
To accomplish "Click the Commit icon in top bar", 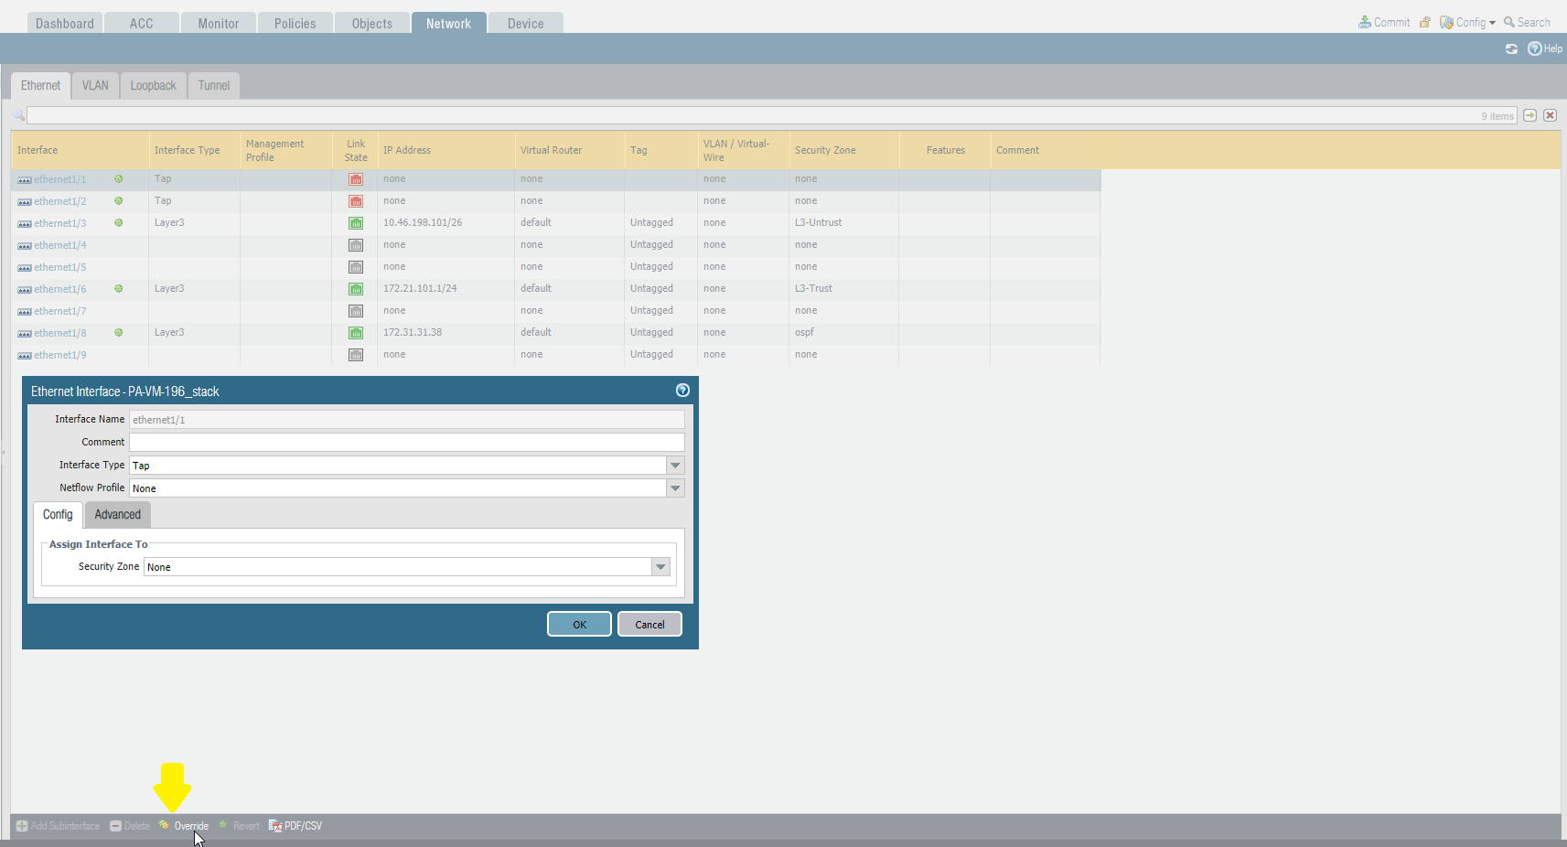I will [x=1365, y=23].
